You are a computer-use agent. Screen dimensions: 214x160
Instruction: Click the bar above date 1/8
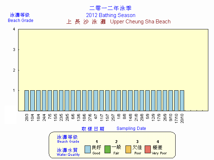119,101
